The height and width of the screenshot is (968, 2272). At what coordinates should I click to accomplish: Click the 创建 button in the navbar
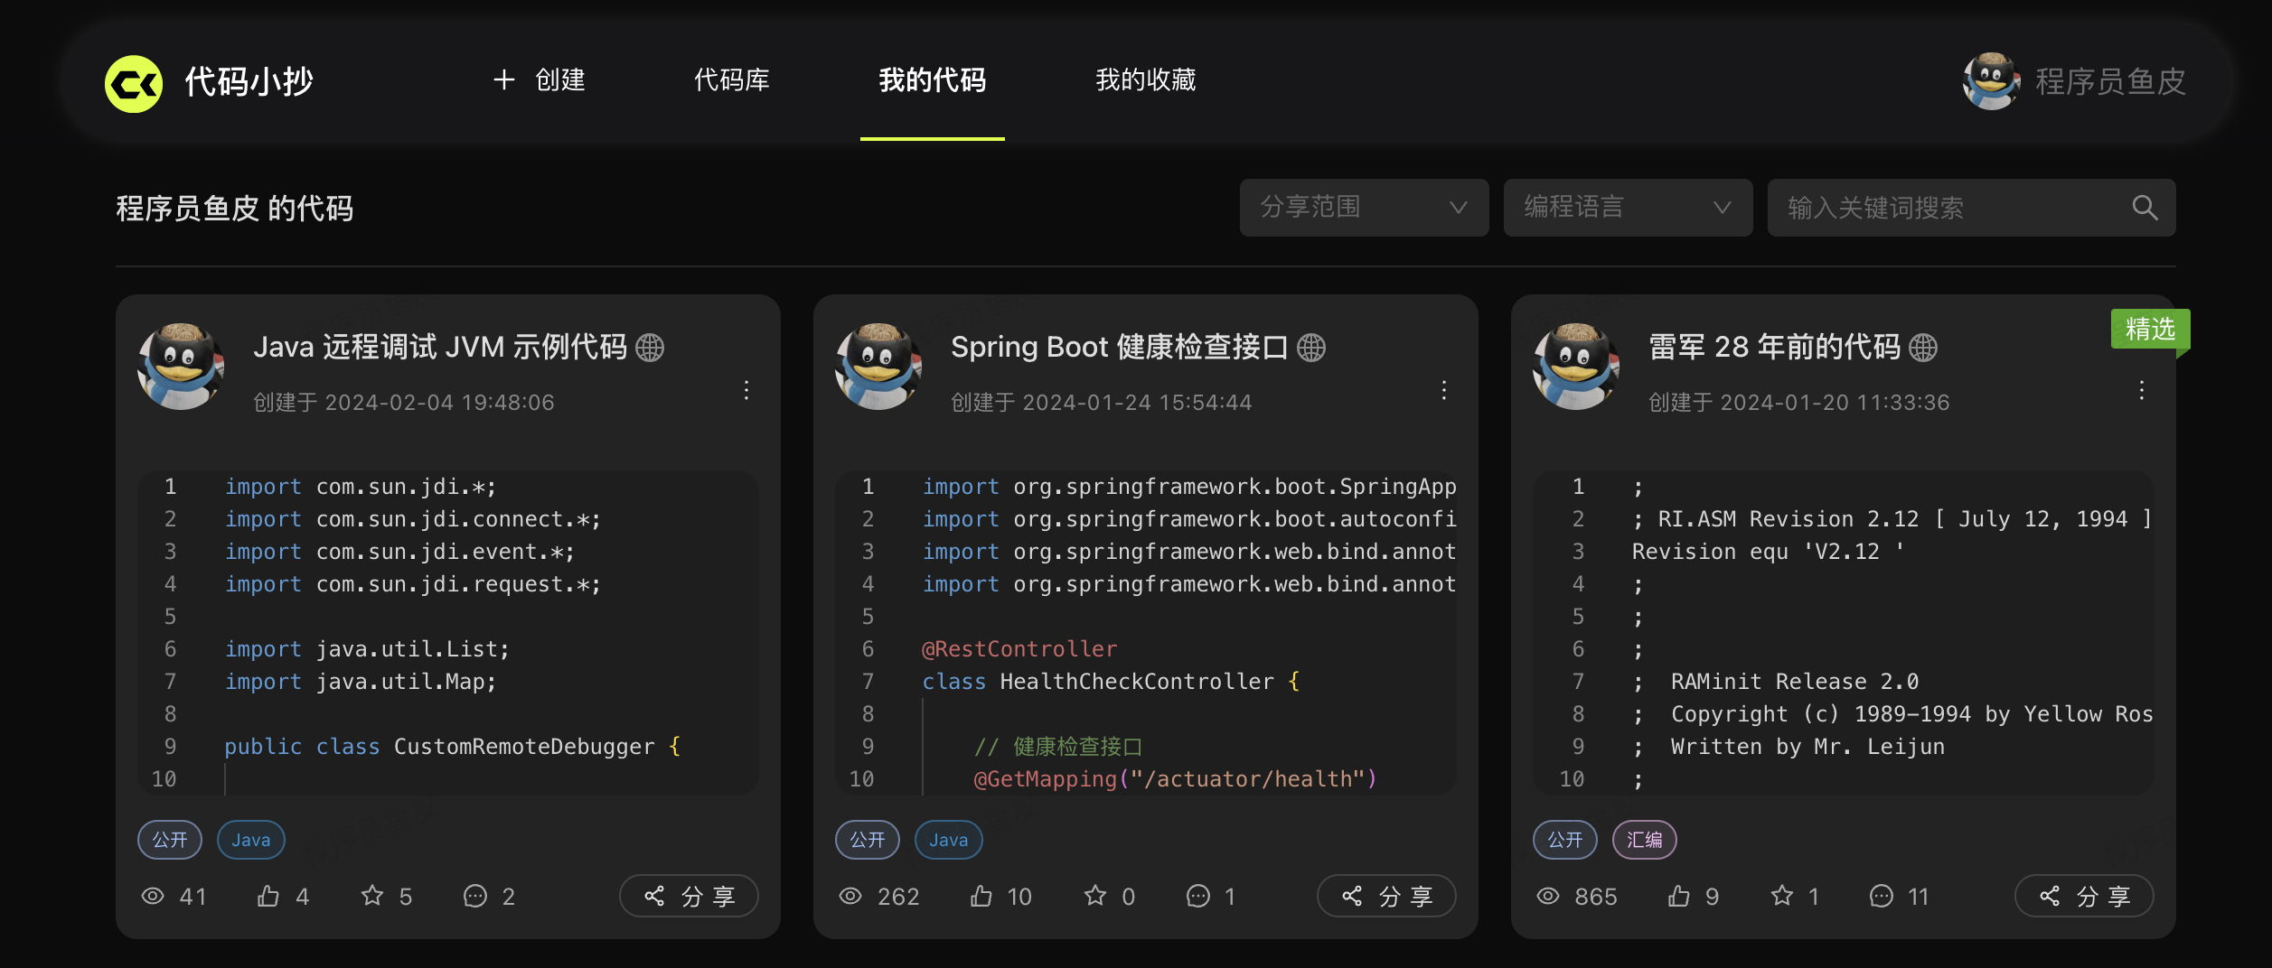540,80
